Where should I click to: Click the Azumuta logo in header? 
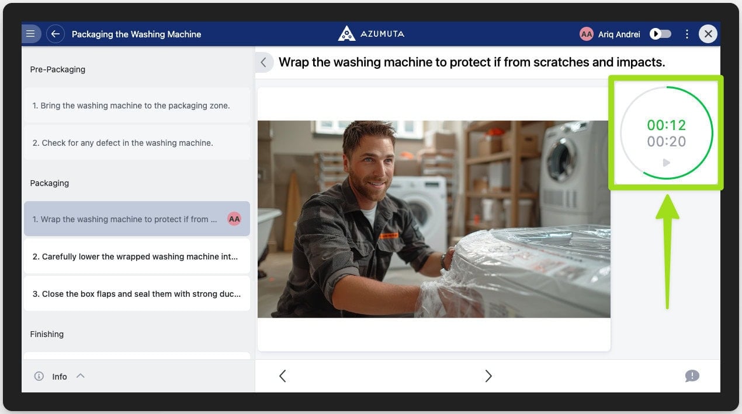point(371,34)
